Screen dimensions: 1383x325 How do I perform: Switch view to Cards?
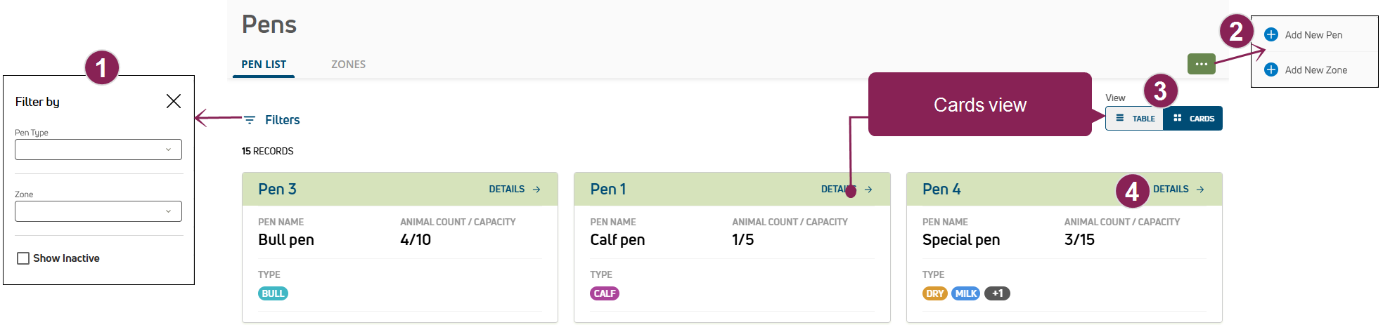tap(1193, 119)
